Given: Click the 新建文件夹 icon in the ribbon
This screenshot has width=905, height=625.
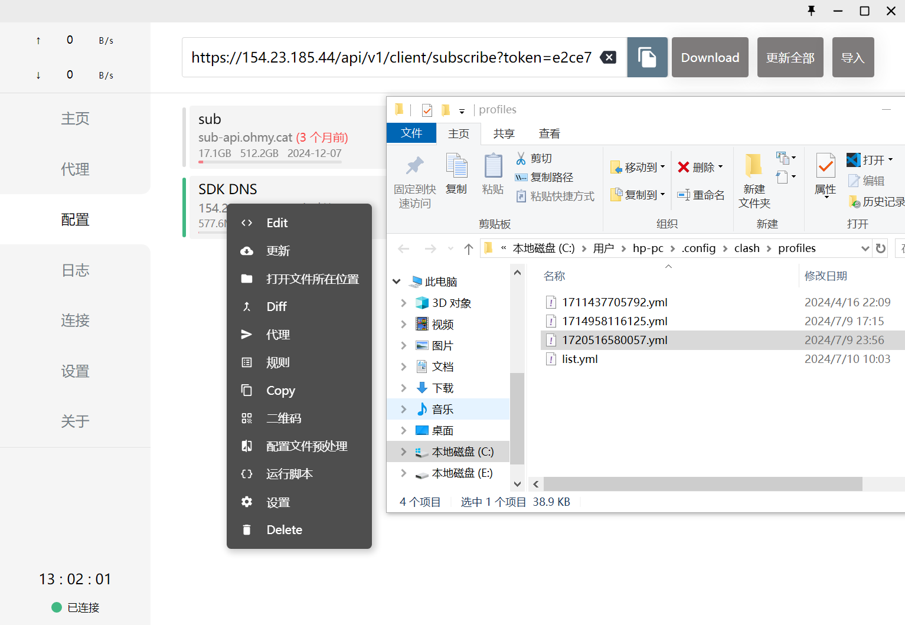Looking at the screenshot, I should [x=754, y=165].
